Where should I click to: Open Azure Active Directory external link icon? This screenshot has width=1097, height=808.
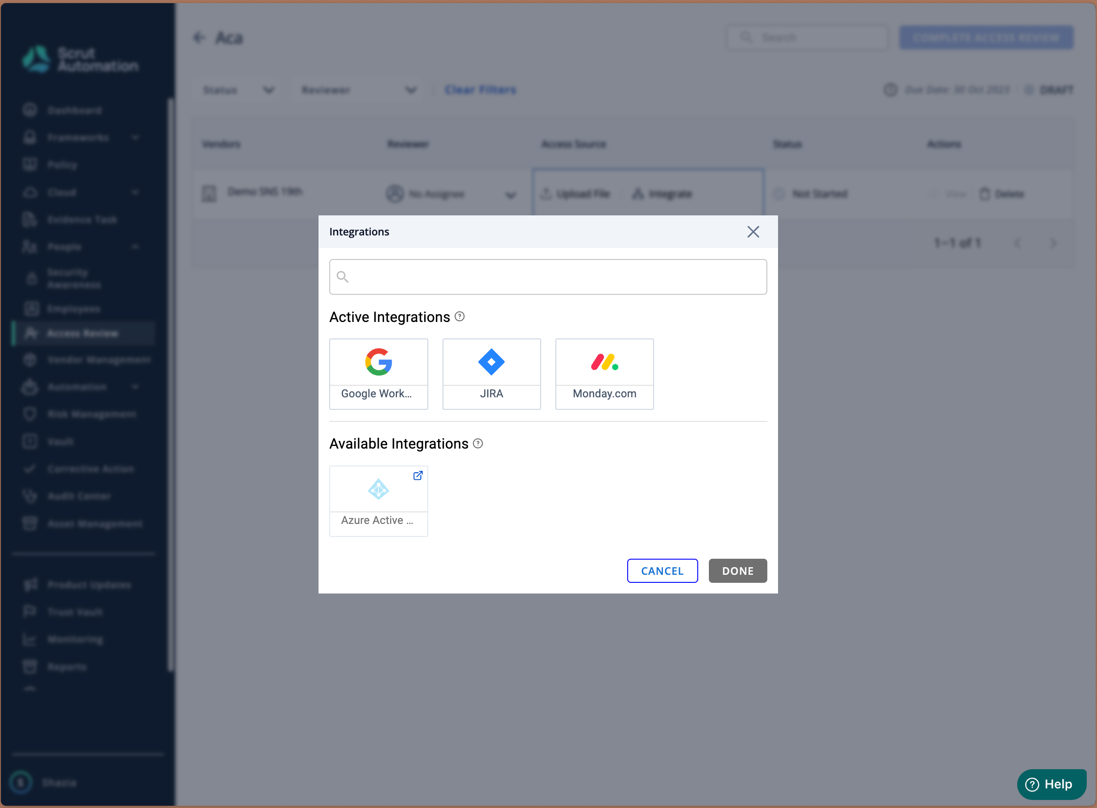(418, 475)
